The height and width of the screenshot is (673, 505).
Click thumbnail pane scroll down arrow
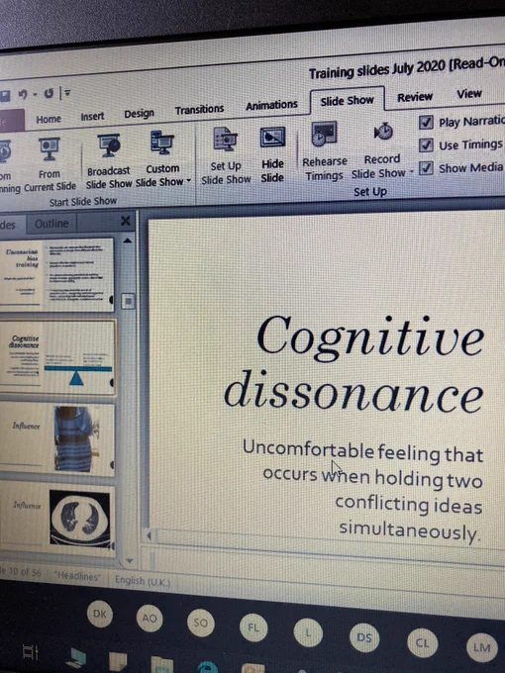pyautogui.click(x=130, y=560)
